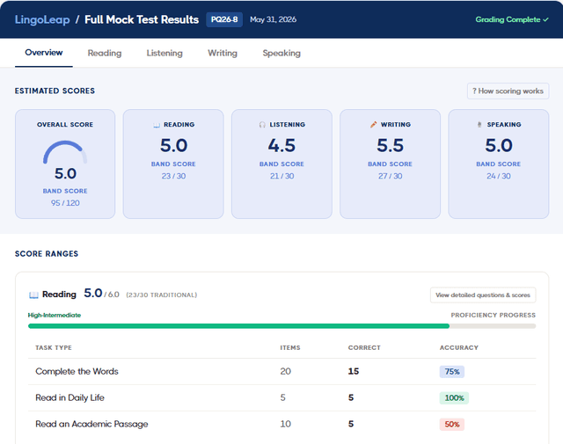Click the 50% accuracy badge

(x=452, y=425)
